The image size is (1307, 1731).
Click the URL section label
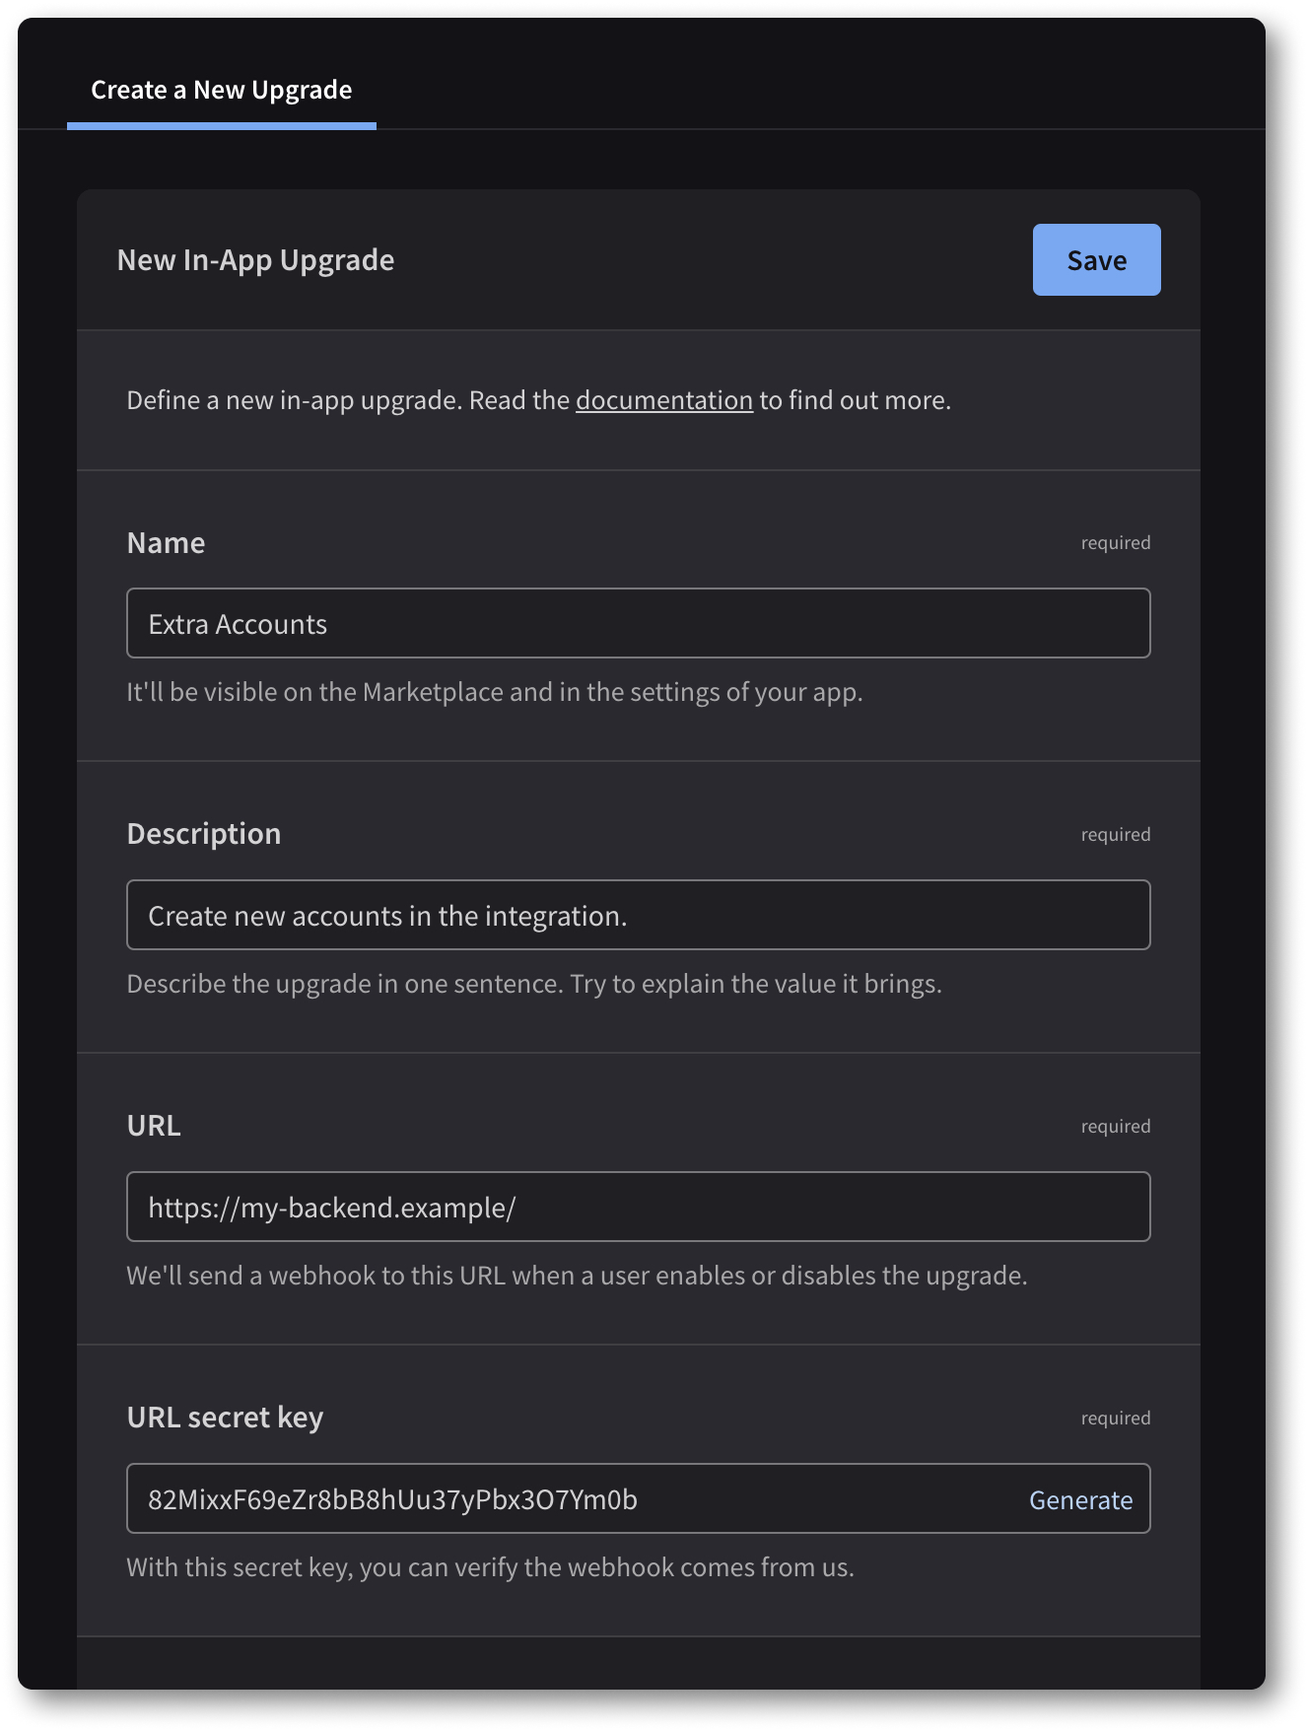pos(153,1124)
